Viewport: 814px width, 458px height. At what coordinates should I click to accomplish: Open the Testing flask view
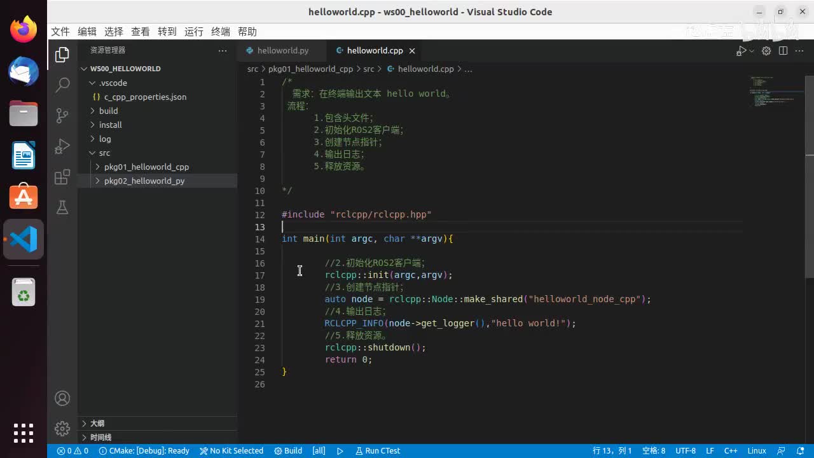[62, 207]
